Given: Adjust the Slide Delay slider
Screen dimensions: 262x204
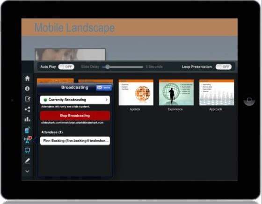Looking at the screenshot, I should tap(123, 67).
